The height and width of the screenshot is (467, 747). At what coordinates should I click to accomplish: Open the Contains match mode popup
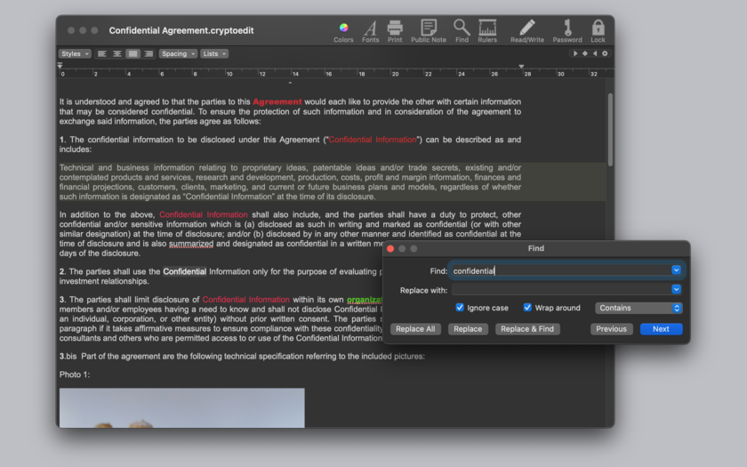[639, 308]
